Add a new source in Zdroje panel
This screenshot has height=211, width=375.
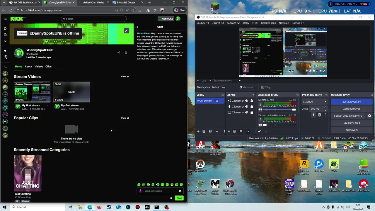click(229, 131)
